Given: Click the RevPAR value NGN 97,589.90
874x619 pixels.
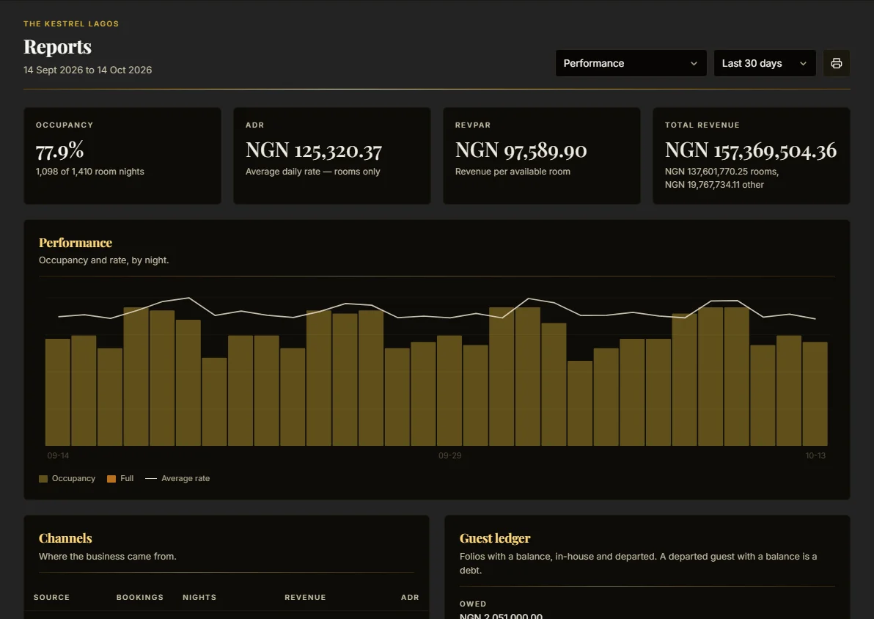Looking at the screenshot, I should tap(521, 150).
